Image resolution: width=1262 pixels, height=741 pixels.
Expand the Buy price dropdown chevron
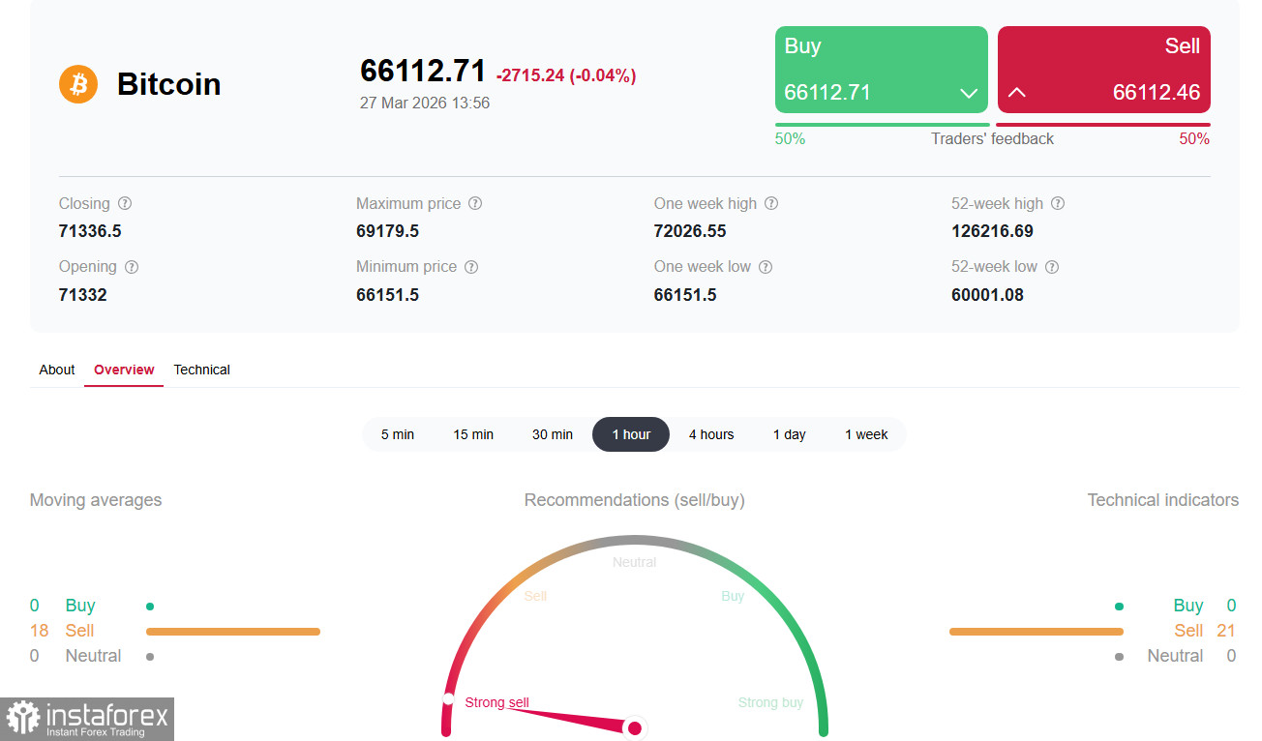click(969, 93)
